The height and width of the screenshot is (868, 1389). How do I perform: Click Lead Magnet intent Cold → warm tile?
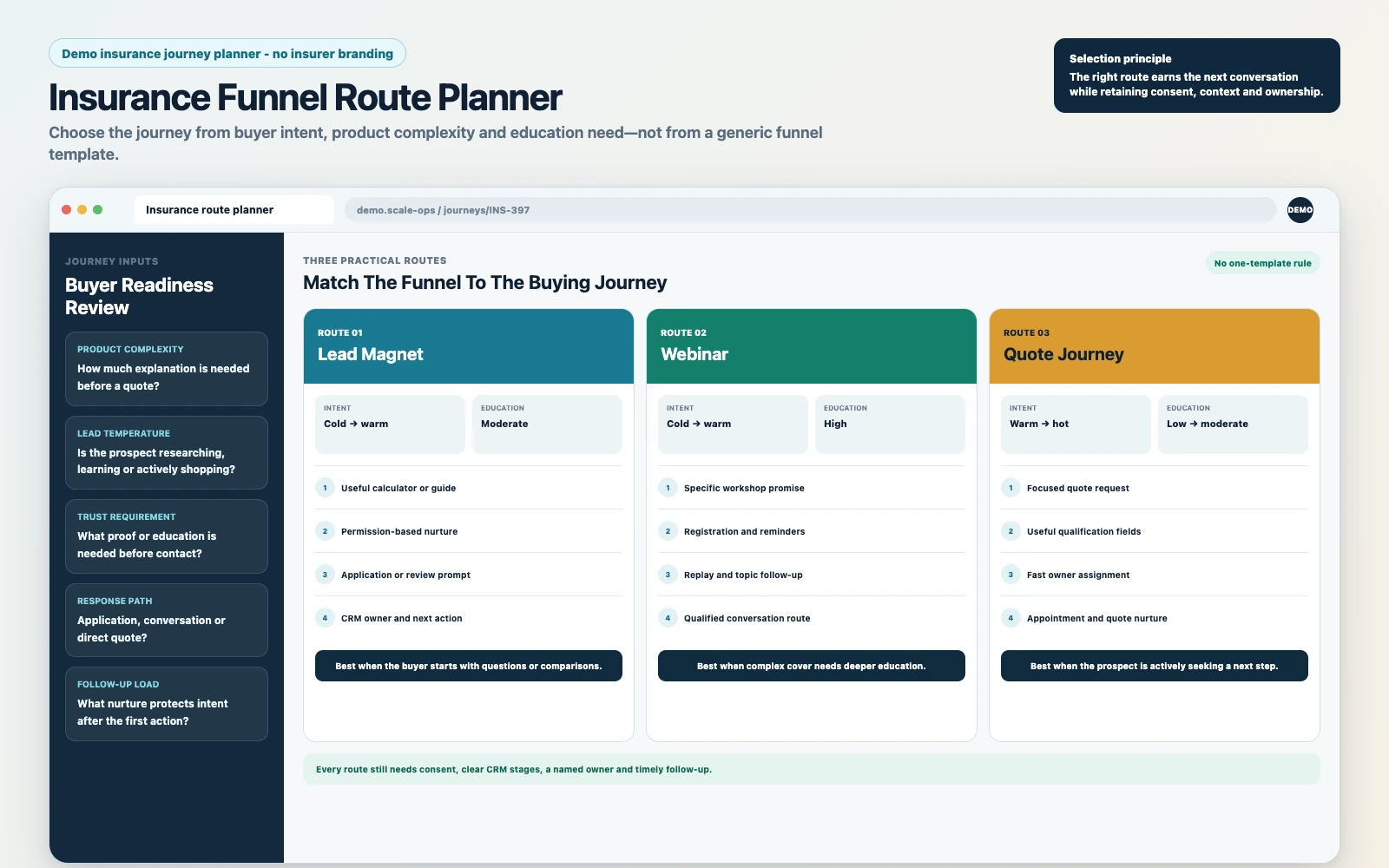(390, 424)
